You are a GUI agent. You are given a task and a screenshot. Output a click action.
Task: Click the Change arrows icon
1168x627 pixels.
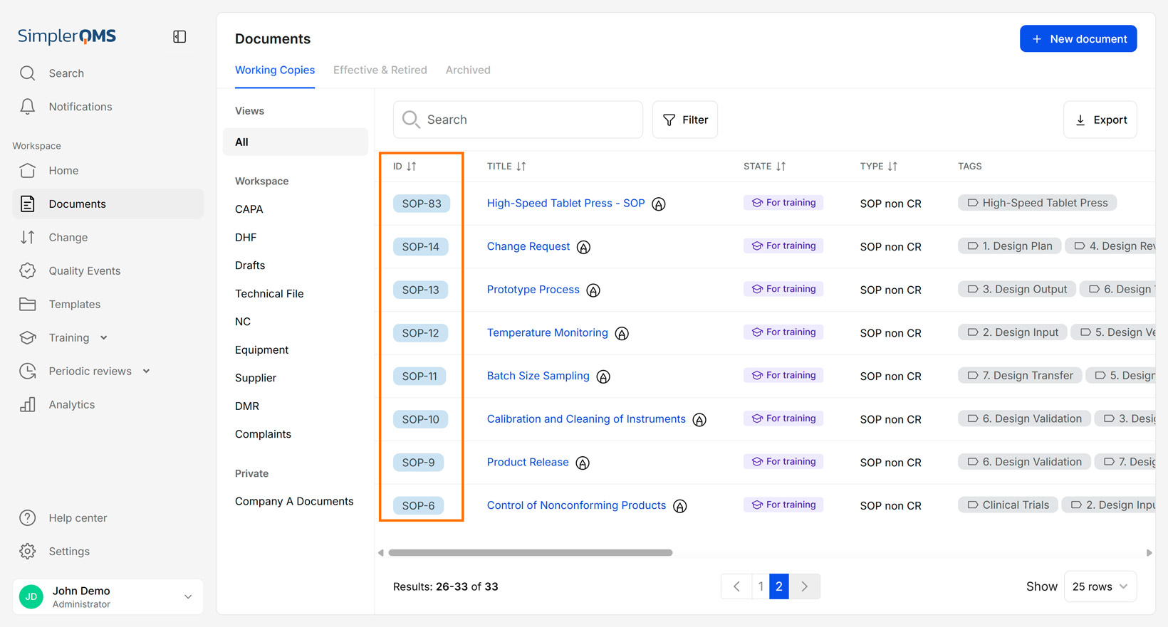(x=28, y=238)
